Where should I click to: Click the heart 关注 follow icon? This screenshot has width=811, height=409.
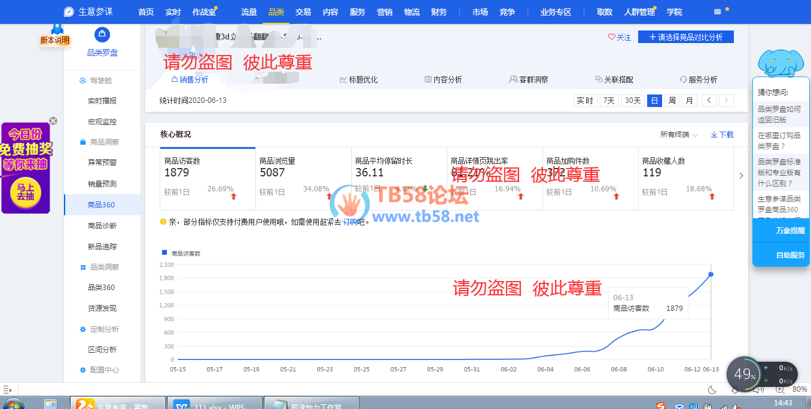pos(612,37)
